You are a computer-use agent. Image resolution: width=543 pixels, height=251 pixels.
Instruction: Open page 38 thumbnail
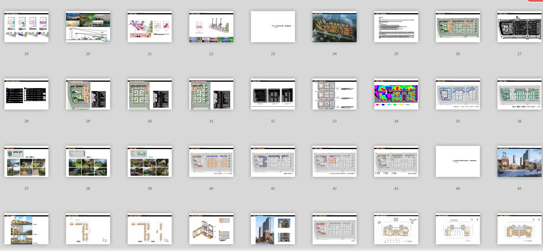[x=88, y=161]
